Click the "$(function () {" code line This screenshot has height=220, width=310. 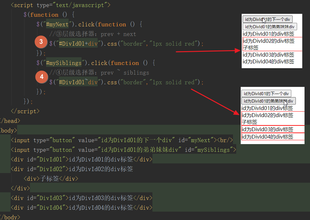click(49, 15)
